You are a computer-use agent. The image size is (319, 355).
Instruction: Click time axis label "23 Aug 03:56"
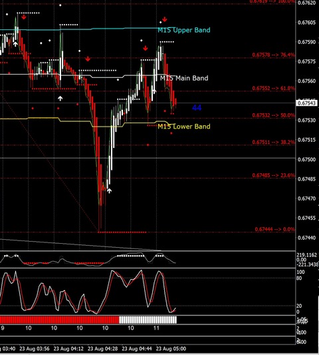coord(35,348)
